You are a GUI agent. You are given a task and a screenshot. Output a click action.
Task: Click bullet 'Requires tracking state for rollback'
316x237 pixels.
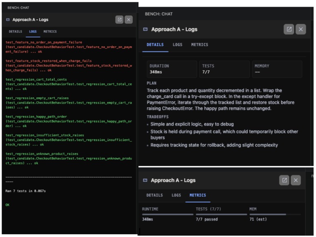[214, 145]
